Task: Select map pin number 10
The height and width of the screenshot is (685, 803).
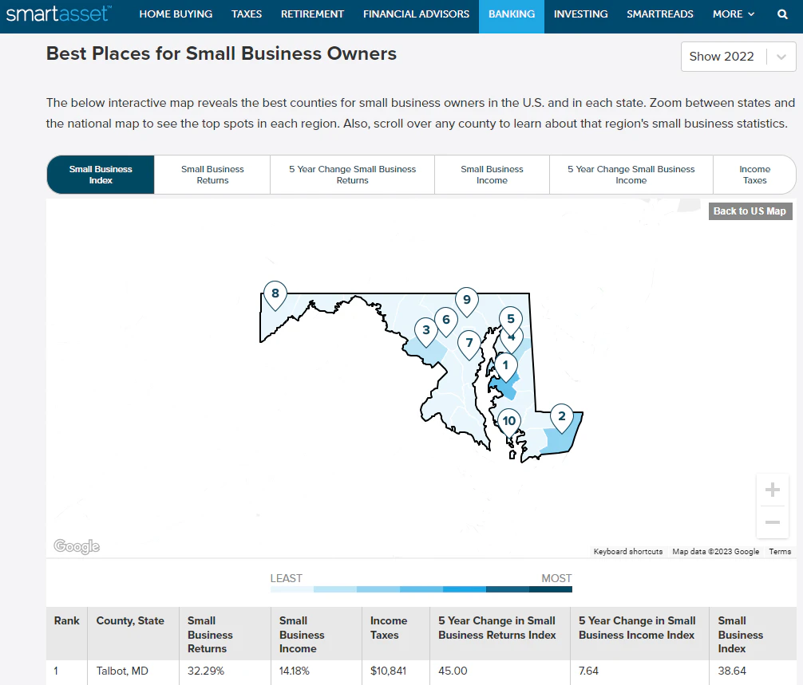Action: tap(509, 423)
